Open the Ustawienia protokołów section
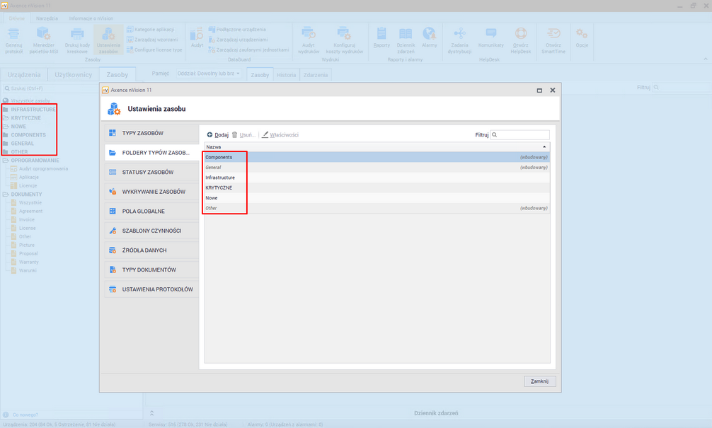712x428 pixels. tap(156, 289)
